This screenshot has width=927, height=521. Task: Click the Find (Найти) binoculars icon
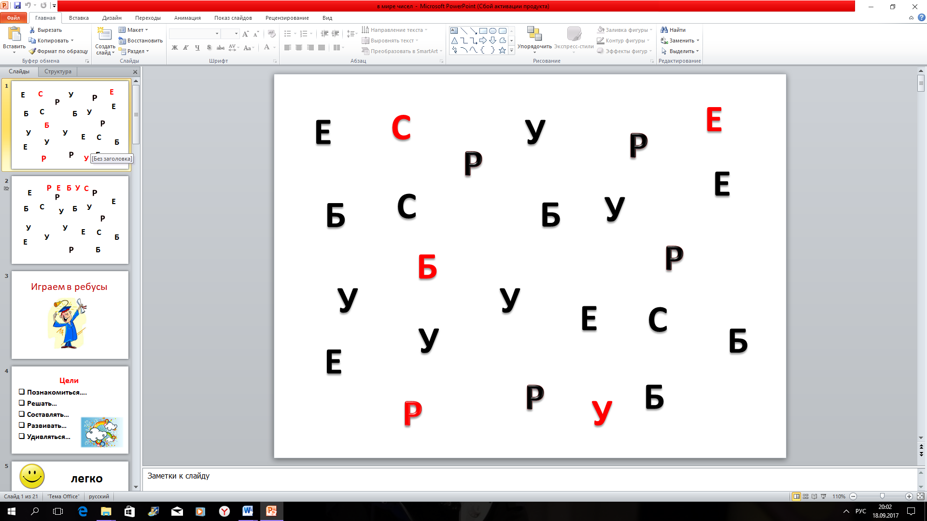[664, 30]
